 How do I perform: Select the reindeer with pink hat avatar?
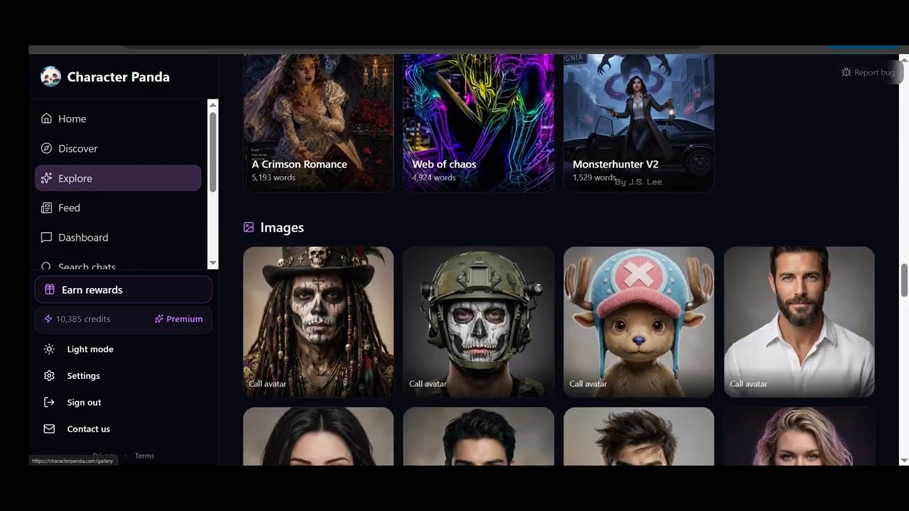pos(639,322)
